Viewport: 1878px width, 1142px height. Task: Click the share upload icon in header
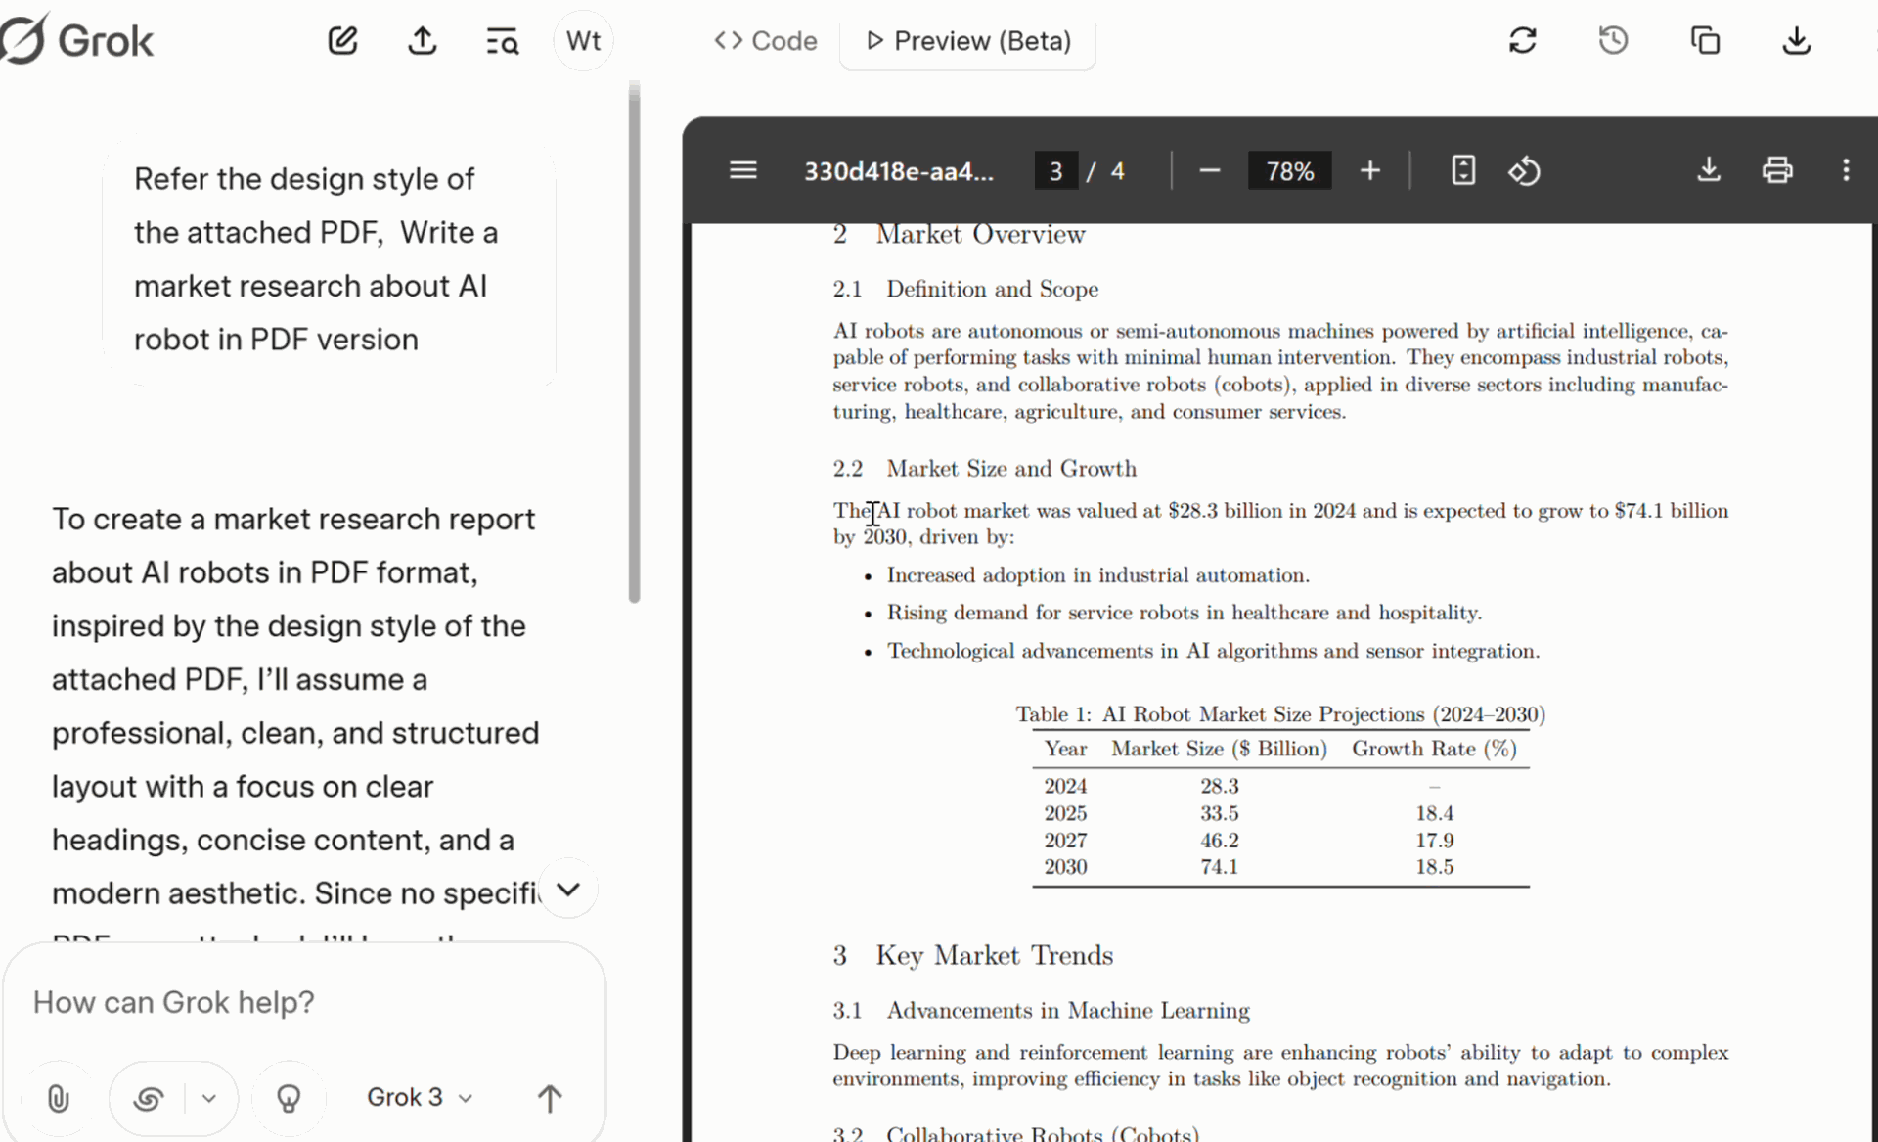click(423, 41)
